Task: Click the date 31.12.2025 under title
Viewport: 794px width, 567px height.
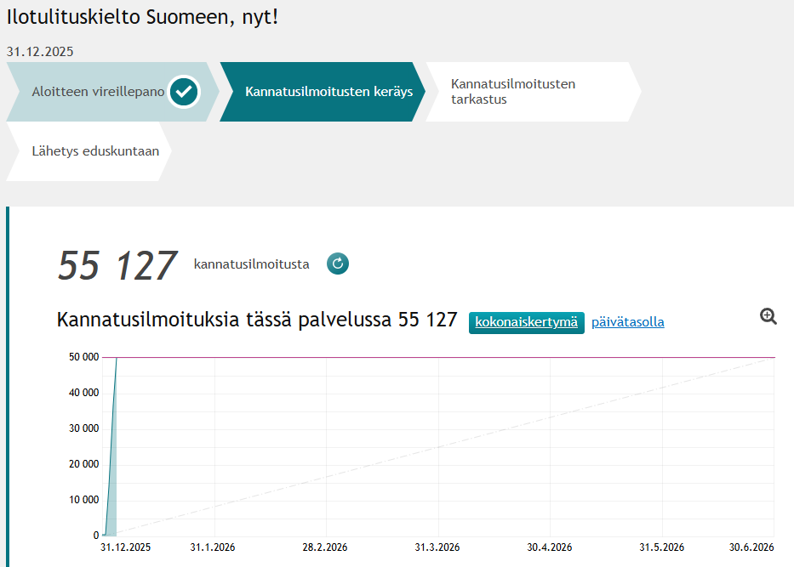Action: coord(40,52)
